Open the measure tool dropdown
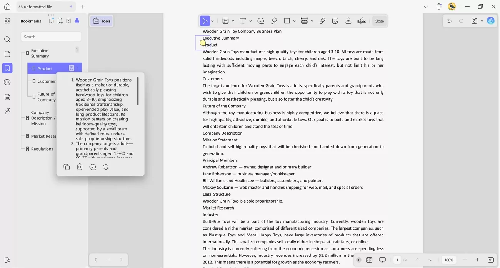This screenshot has height=268, width=500. click(312, 21)
